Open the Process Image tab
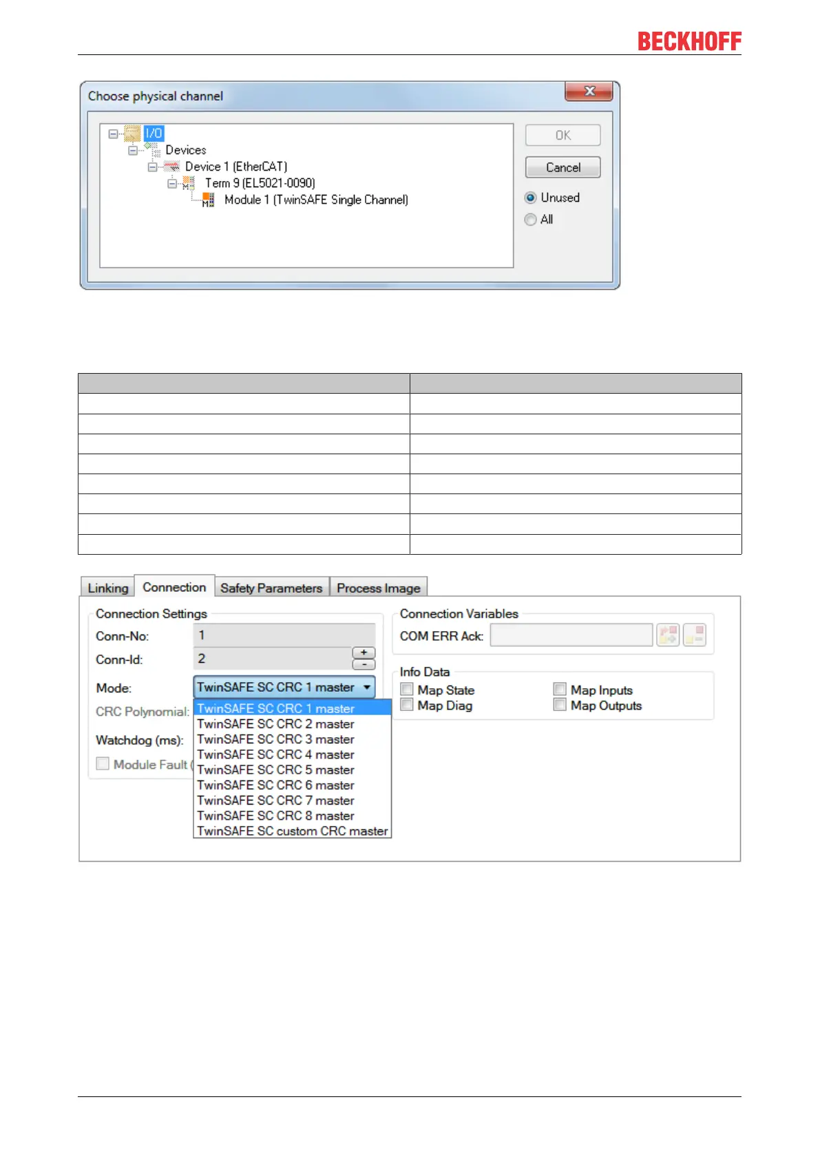This screenshot has width=820, height=1159. pyautogui.click(x=379, y=588)
